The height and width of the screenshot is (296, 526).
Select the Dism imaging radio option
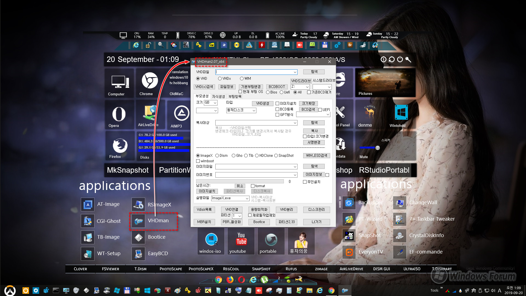tap(221, 156)
